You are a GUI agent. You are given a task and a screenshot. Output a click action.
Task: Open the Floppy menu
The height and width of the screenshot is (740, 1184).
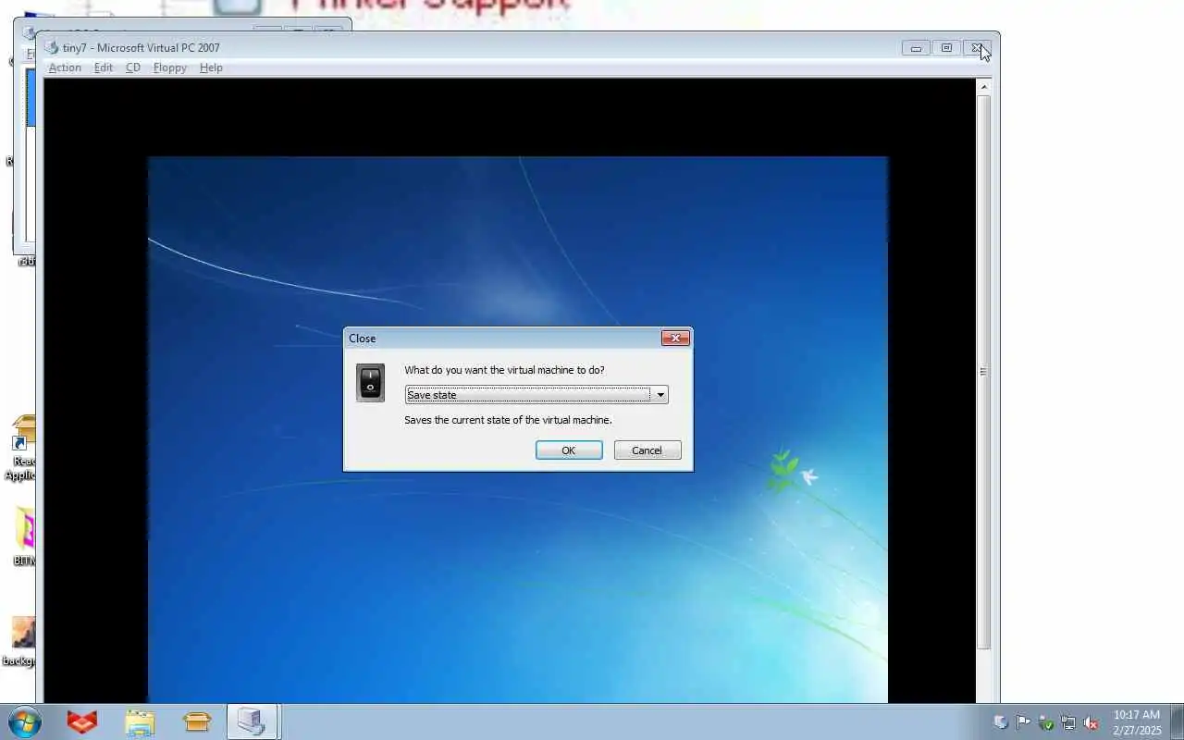pos(170,68)
